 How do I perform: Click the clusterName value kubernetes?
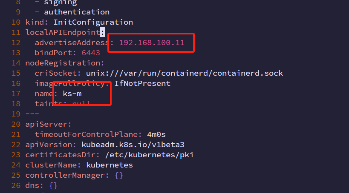110,165
